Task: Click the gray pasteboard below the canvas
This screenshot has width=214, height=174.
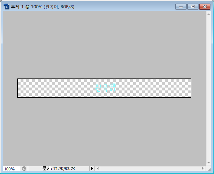Action: (104, 131)
